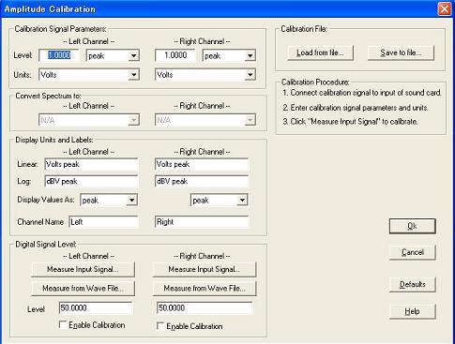
Task: Click right channel Linear label field
Action: [202, 164]
